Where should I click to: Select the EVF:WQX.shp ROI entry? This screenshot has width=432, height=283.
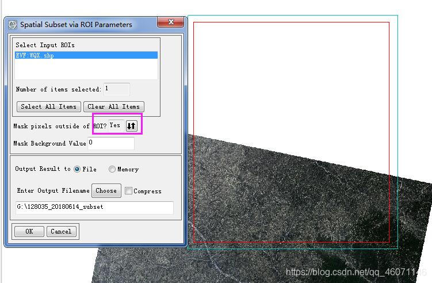[86, 55]
